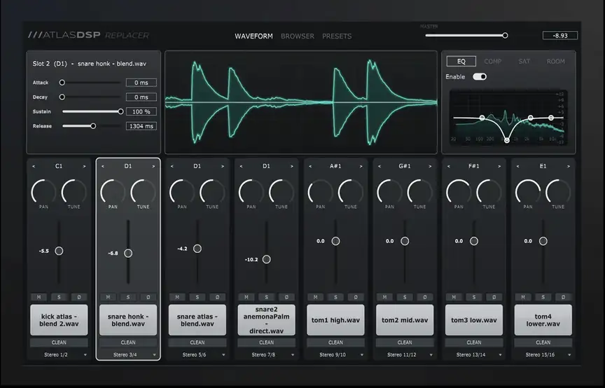
Task: Click the sample waveform display
Action: point(301,102)
